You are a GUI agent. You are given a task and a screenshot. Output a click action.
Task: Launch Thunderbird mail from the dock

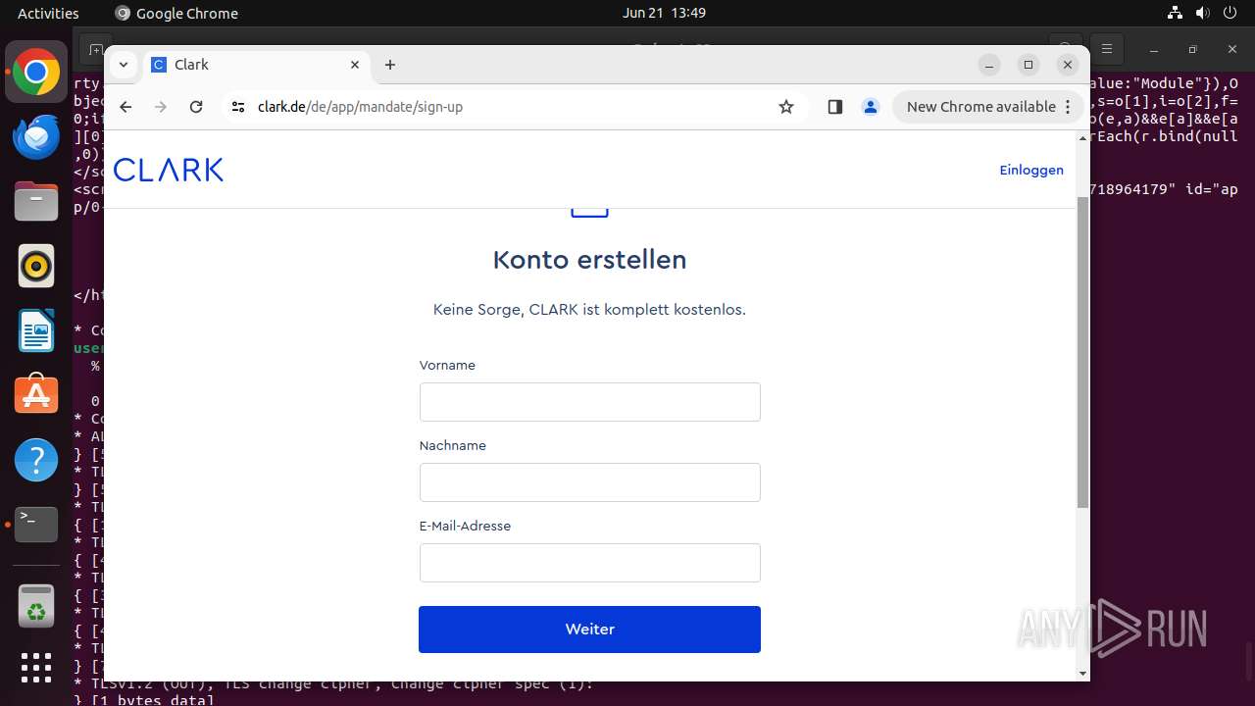click(x=36, y=137)
